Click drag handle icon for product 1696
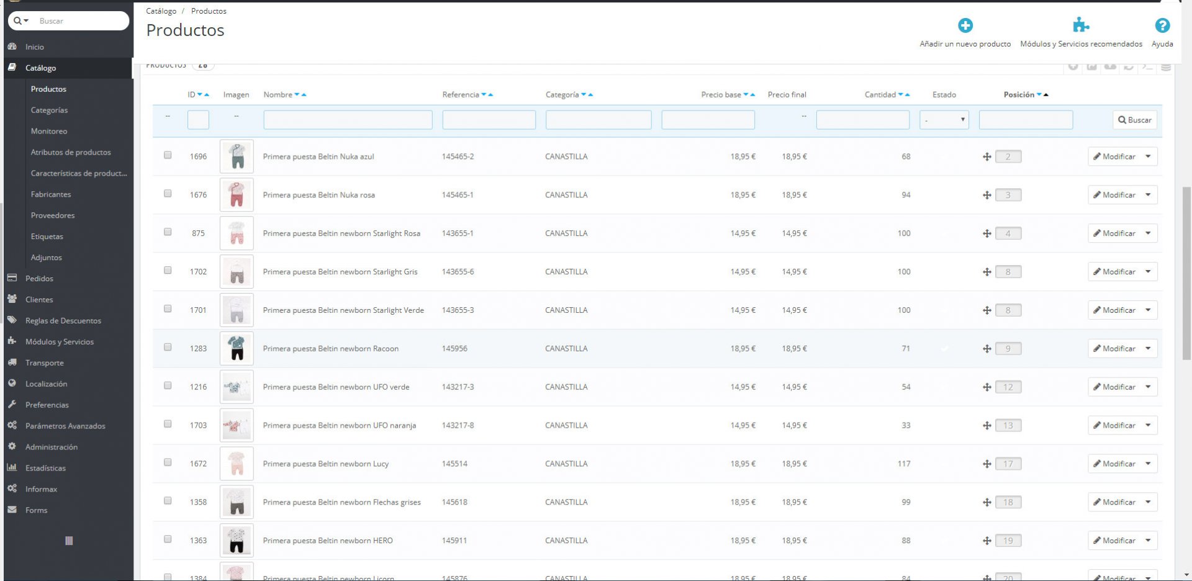The height and width of the screenshot is (581, 1192). 987,157
